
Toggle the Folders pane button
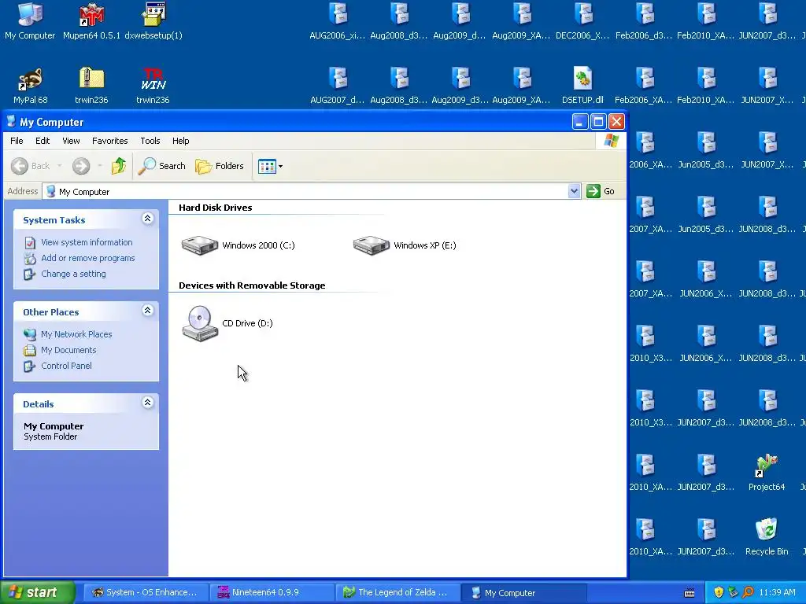coord(220,166)
